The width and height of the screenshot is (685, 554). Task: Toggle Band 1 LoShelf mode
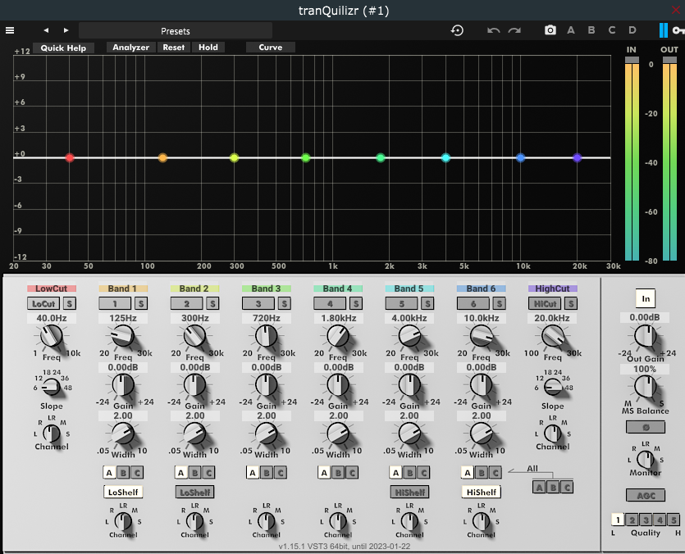tap(123, 492)
